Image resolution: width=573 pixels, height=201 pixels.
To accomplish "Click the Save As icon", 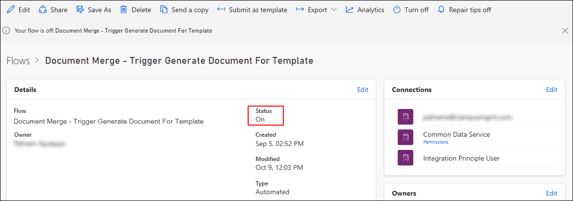I will pos(81,10).
